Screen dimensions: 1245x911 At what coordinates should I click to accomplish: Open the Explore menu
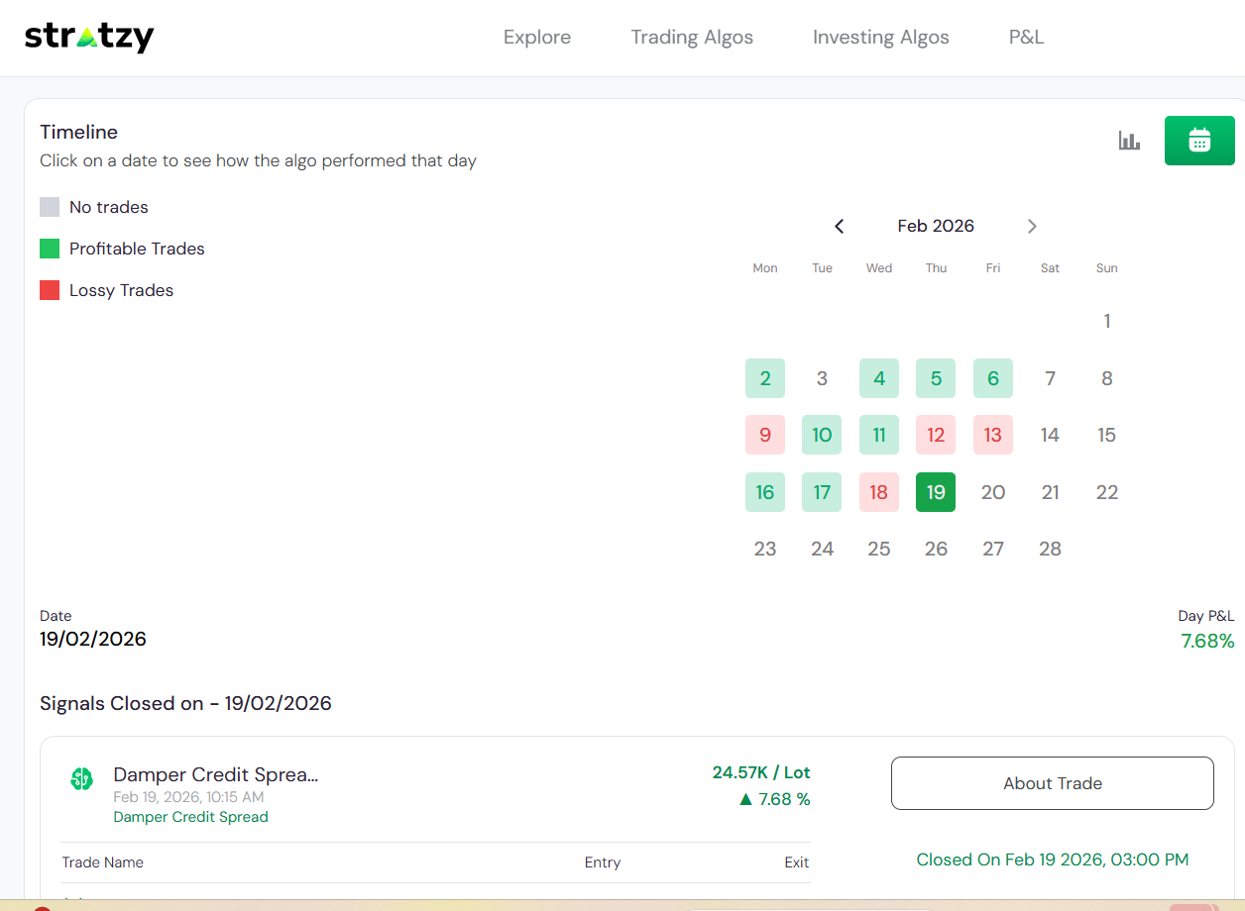tap(537, 38)
